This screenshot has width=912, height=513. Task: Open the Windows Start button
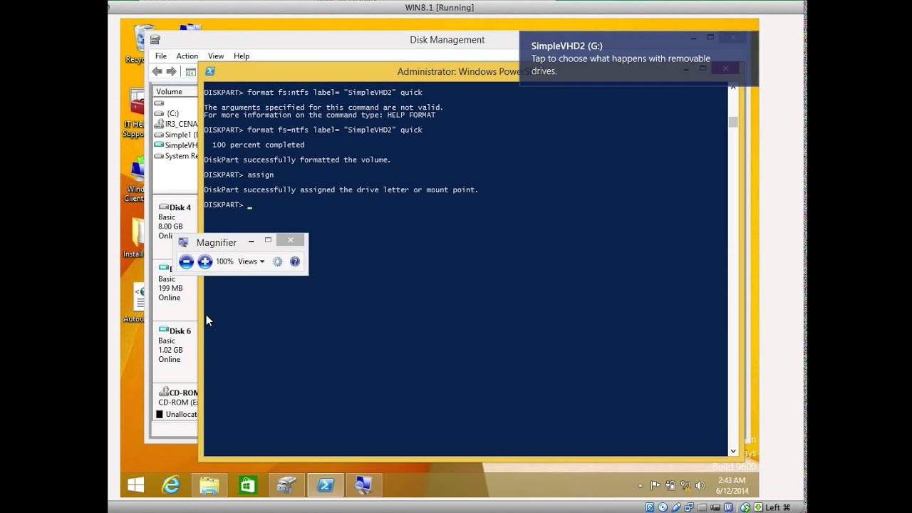pyautogui.click(x=135, y=485)
